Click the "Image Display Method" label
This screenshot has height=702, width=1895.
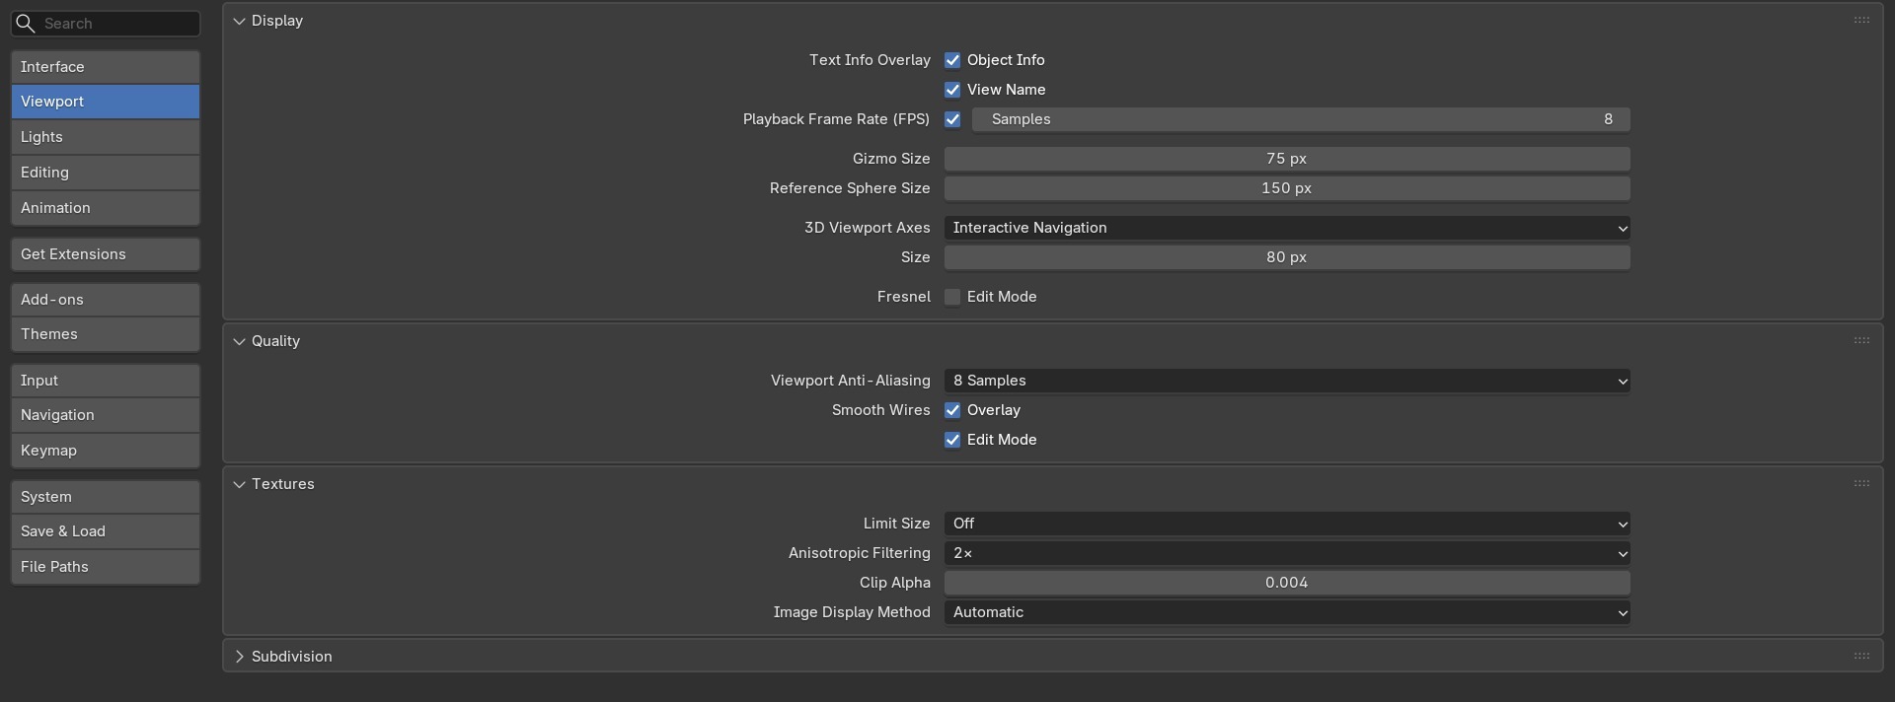pyautogui.click(x=852, y=612)
